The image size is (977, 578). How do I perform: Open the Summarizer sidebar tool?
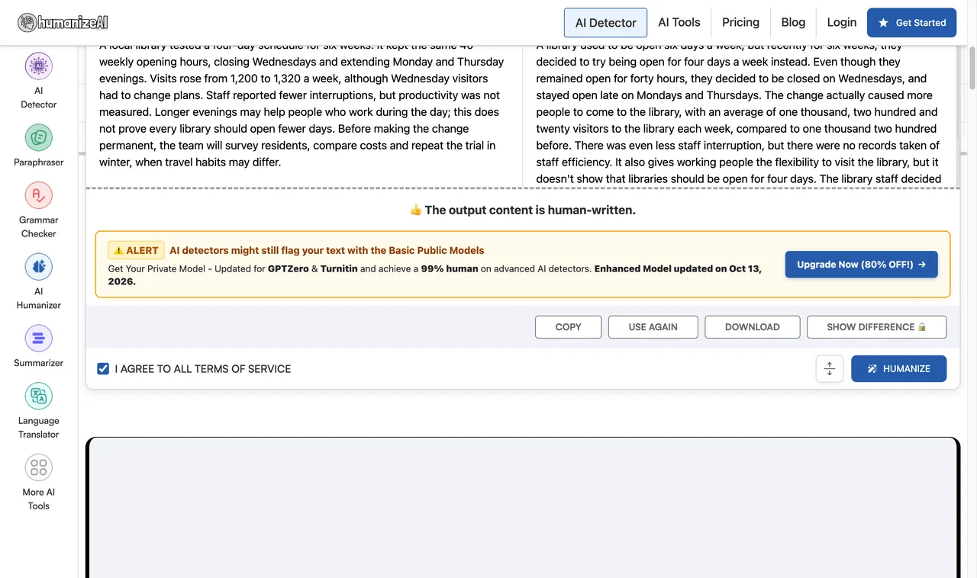coord(38,346)
